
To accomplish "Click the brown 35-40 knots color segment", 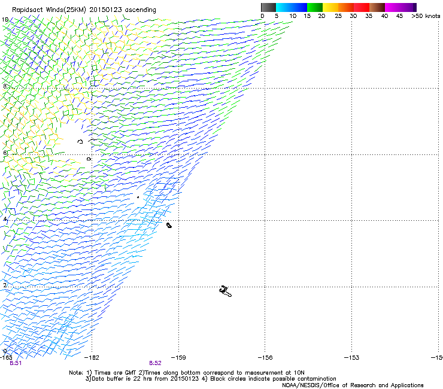I will [377, 7].
